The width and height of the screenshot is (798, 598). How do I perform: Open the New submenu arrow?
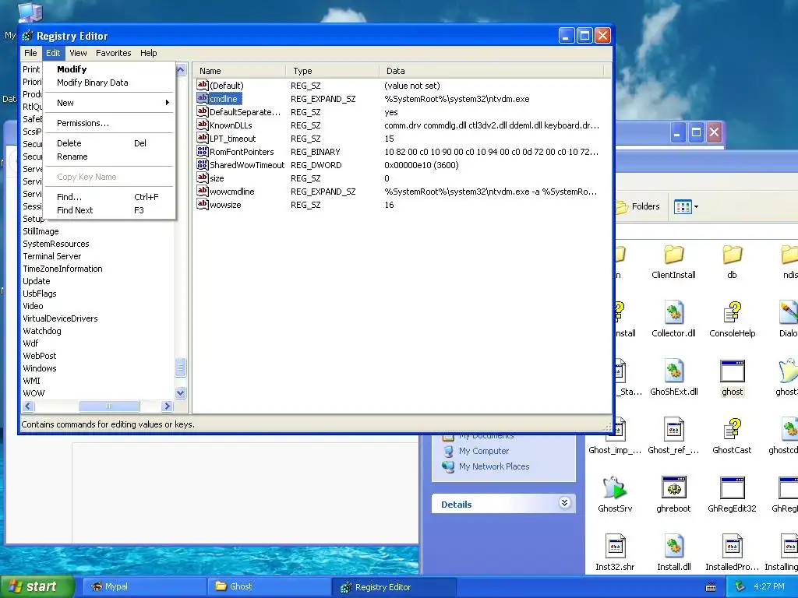[x=168, y=103]
